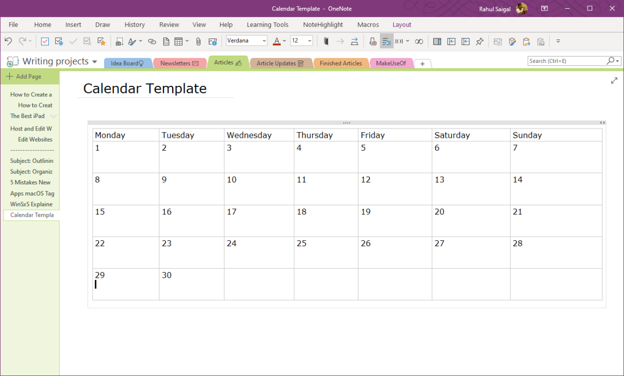Open the table dropdown arrow
The image size is (624, 376).
[187, 41]
